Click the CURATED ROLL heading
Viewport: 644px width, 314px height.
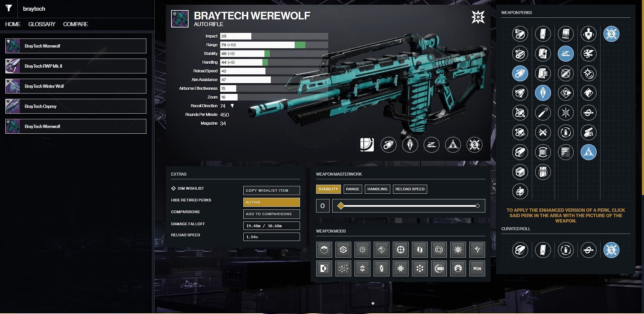tap(516, 229)
